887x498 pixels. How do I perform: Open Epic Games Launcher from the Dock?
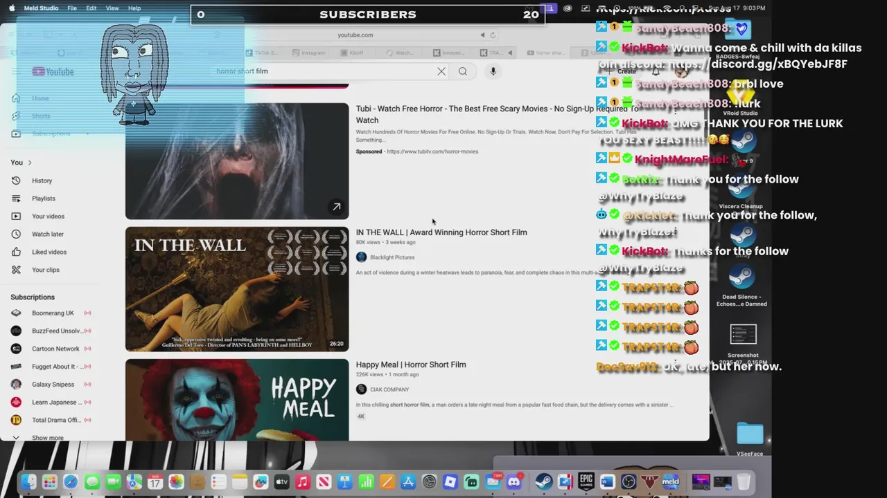point(586,482)
